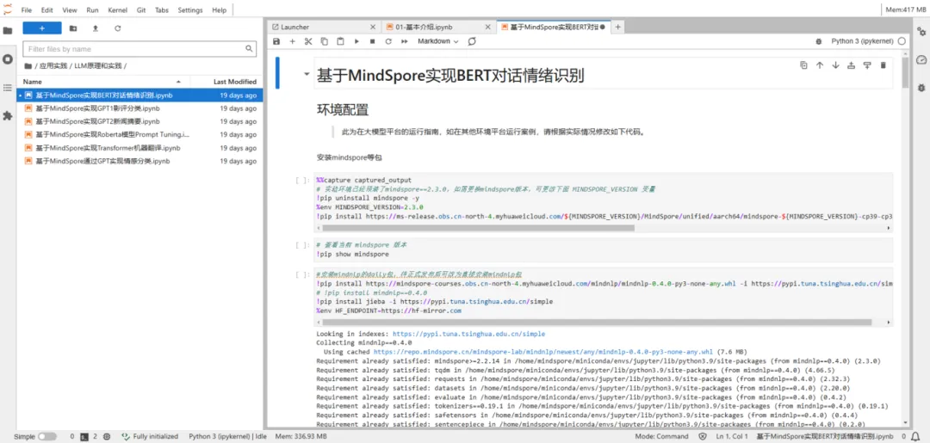Open the Settings menu

(190, 10)
